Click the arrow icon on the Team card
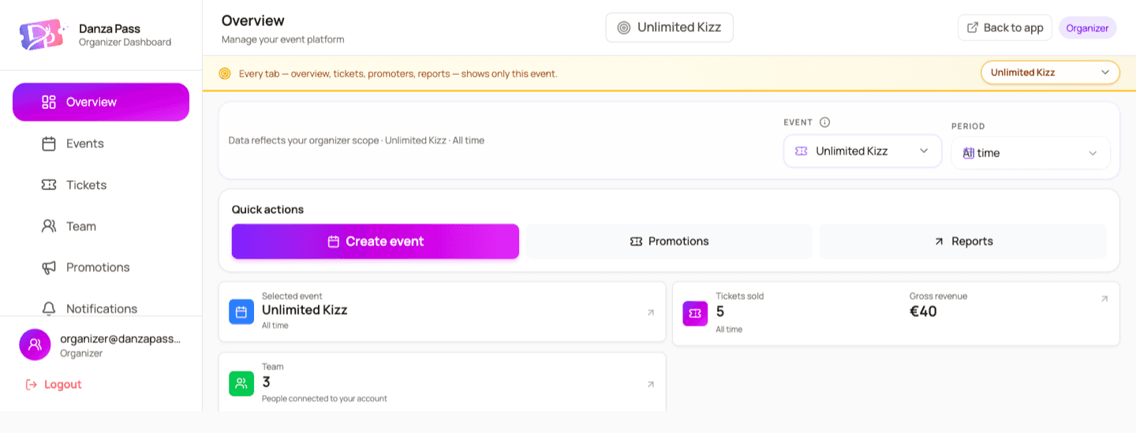Screen dimensions: 1136x433 pos(651,385)
